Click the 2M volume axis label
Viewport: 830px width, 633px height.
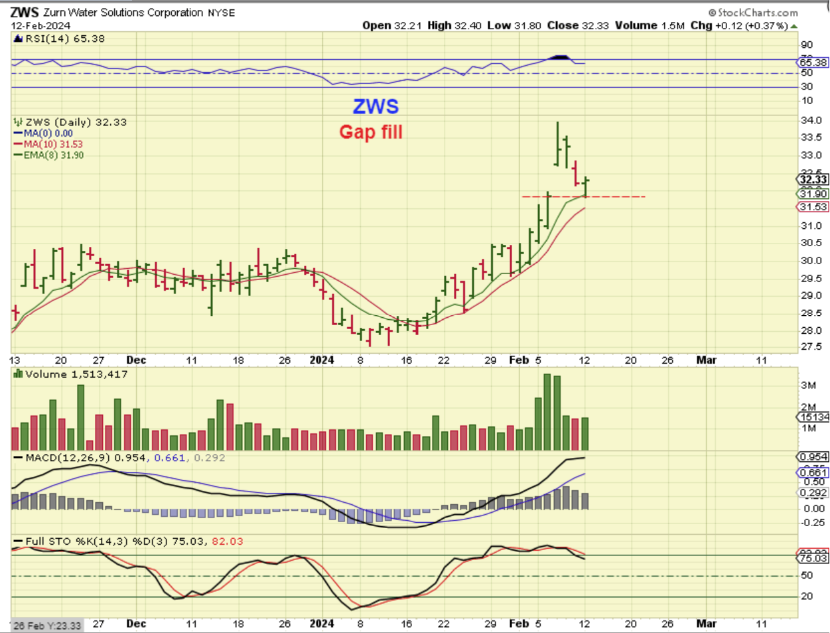point(809,407)
